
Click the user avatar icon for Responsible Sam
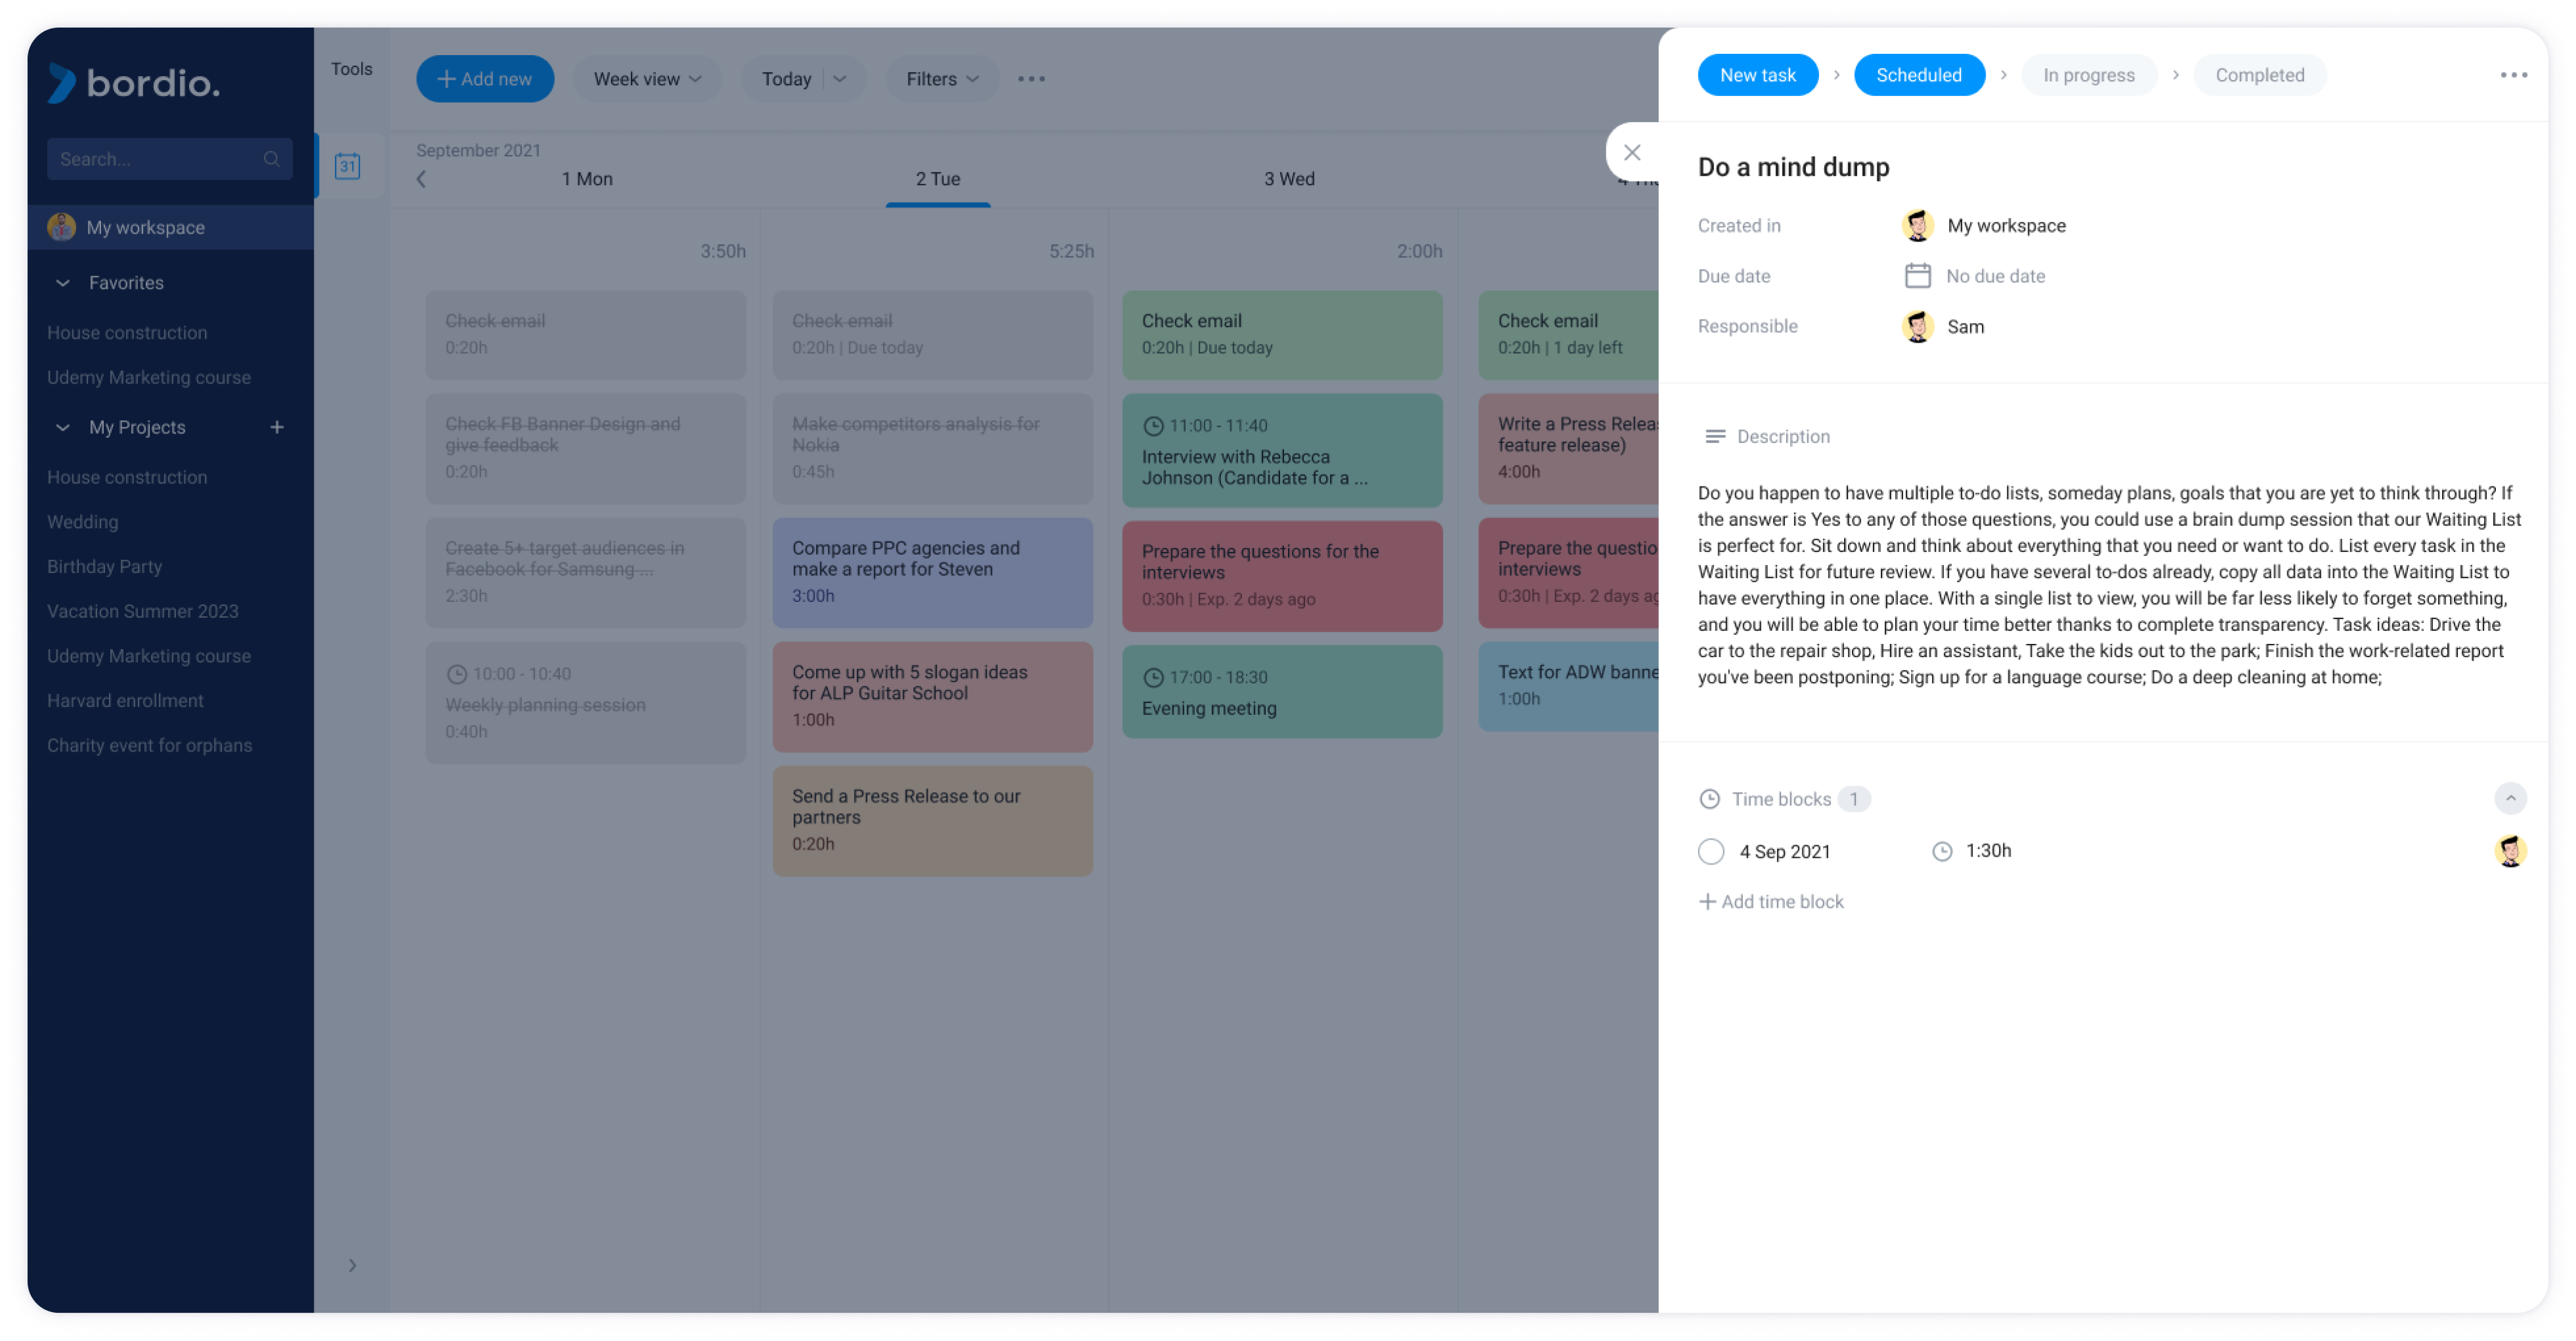tap(1920, 327)
